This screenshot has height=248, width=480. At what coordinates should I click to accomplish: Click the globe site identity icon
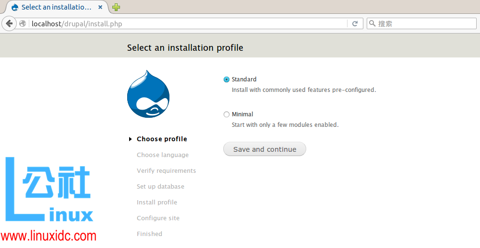(23, 23)
